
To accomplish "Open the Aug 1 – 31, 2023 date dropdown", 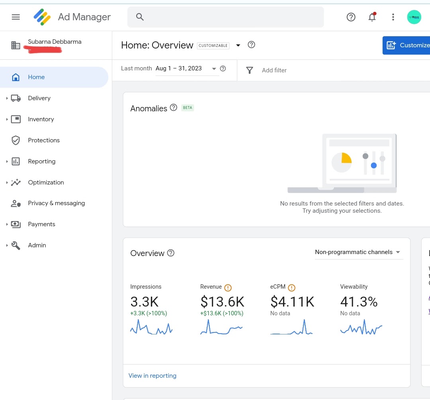I will pos(187,68).
